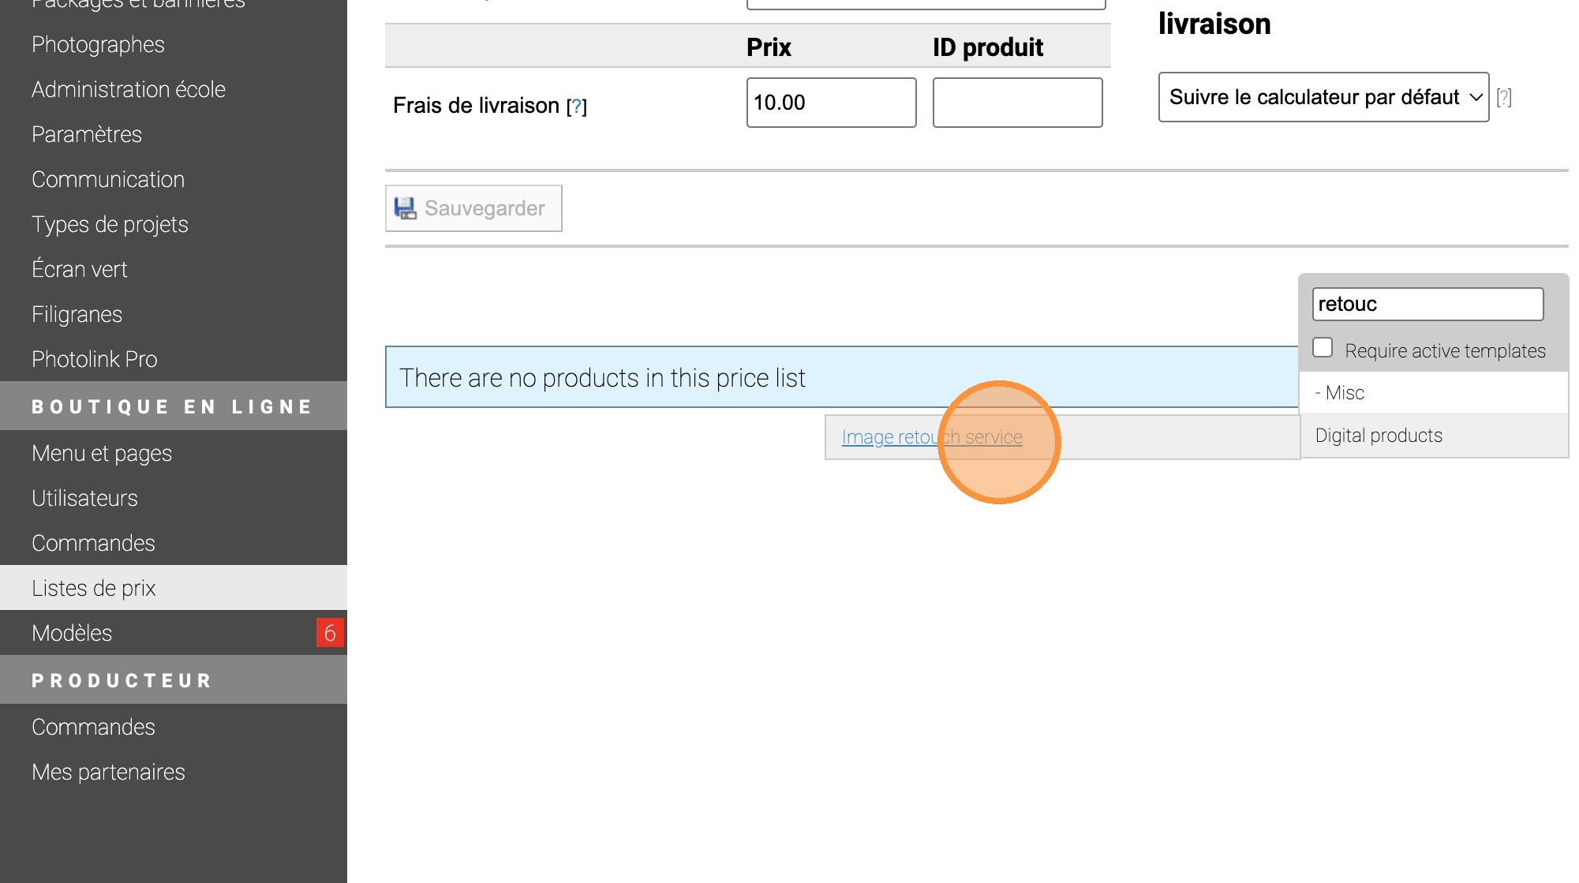Click the red Modèles notification badge
Screen dimensions: 1579x883
click(330, 633)
